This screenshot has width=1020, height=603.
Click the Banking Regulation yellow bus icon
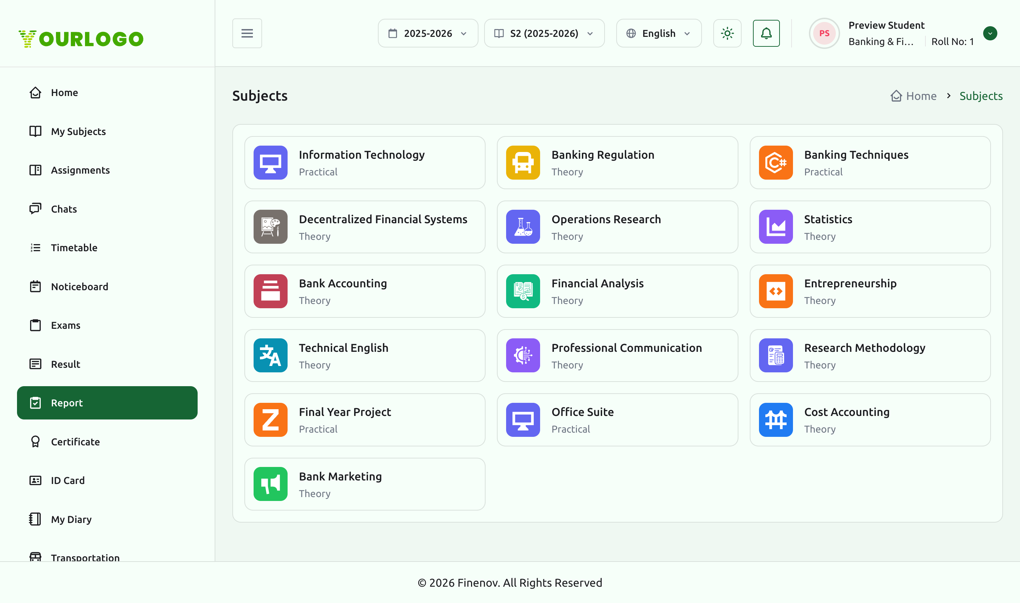pos(523,163)
